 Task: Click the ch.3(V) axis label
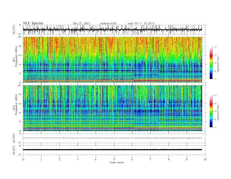pos(14,138)
